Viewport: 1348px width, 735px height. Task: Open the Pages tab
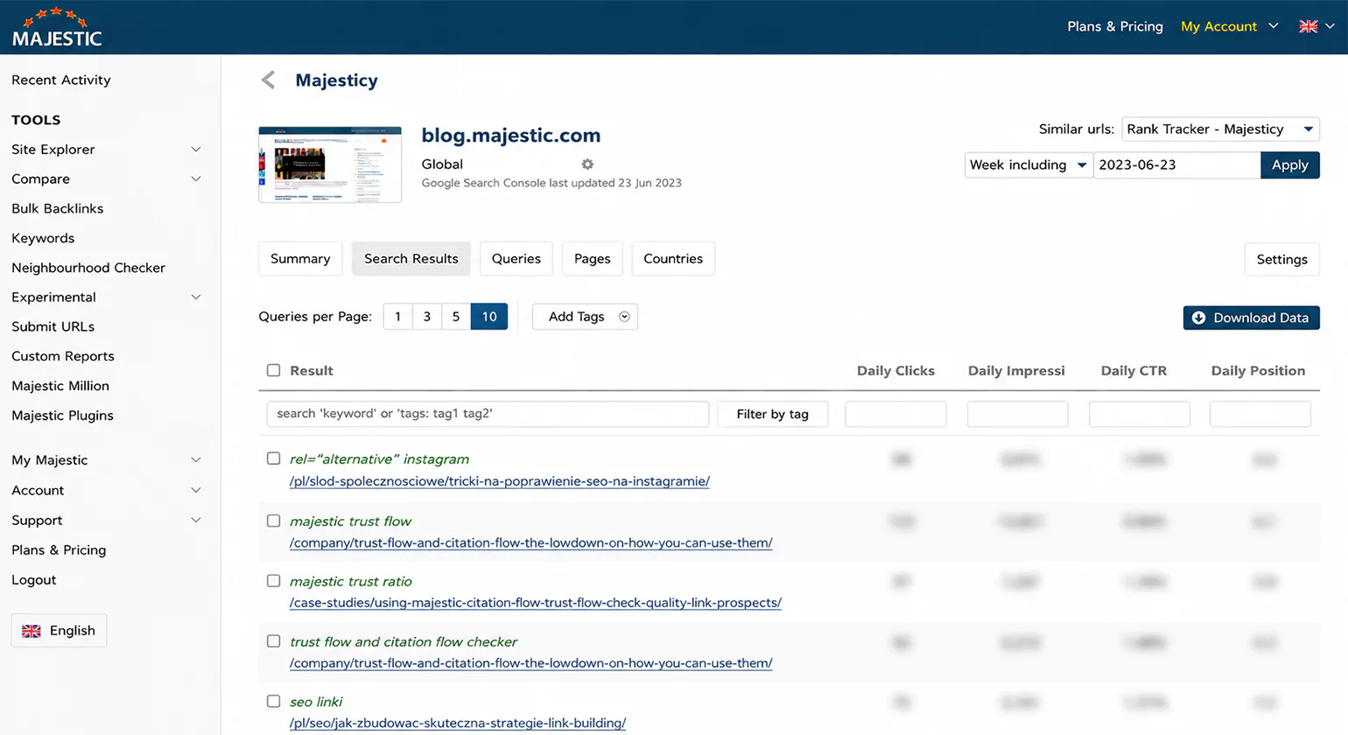click(593, 259)
